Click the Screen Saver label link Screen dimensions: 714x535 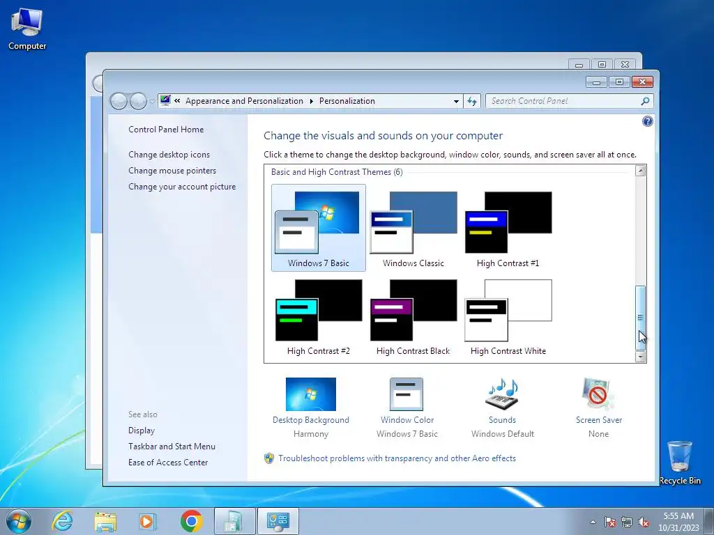pyautogui.click(x=599, y=420)
